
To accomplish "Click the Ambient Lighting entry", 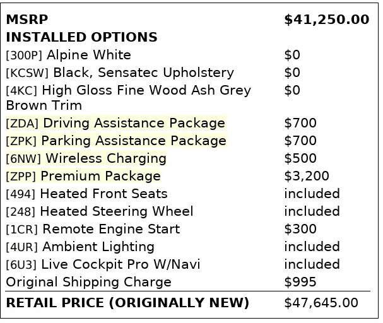I will [x=80, y=247].
